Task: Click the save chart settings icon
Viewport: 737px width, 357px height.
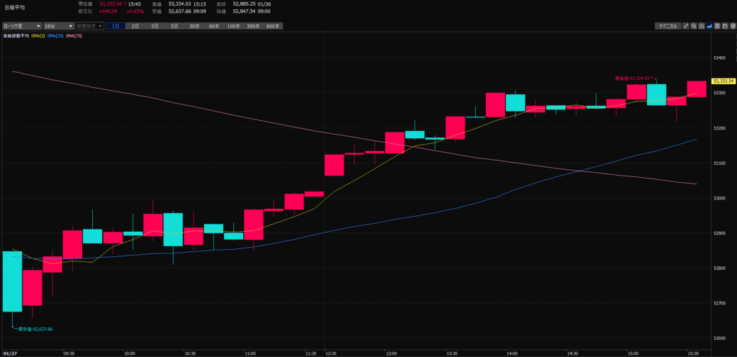Action: (718, 26)
